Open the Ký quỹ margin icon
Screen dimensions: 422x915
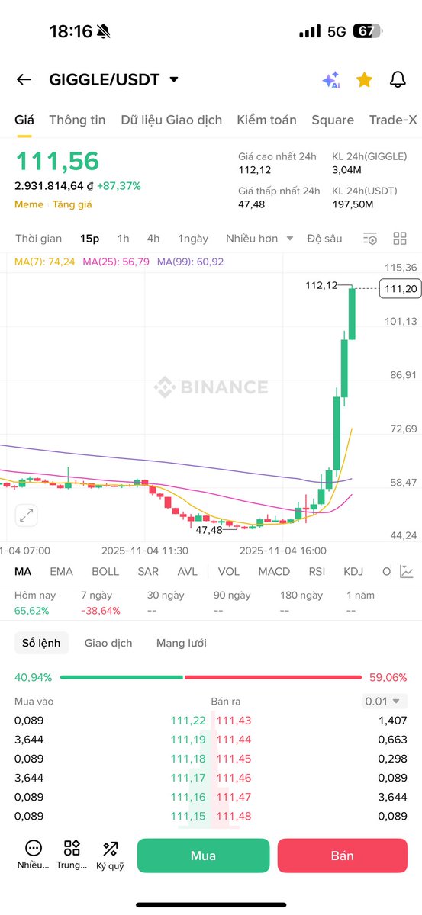(x=110, y=855)
